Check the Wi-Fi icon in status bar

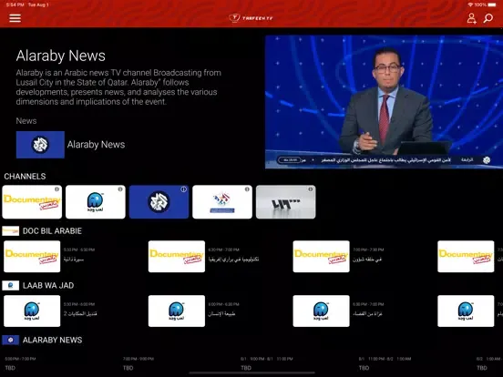[x=470, y=5]
